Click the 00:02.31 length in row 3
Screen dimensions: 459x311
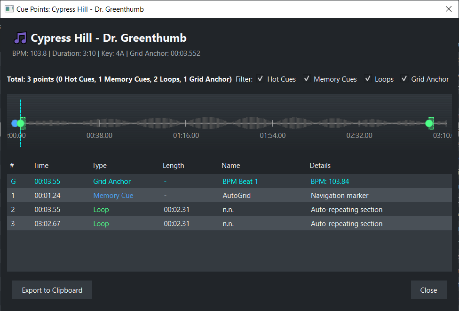click(x=176, y=223)
